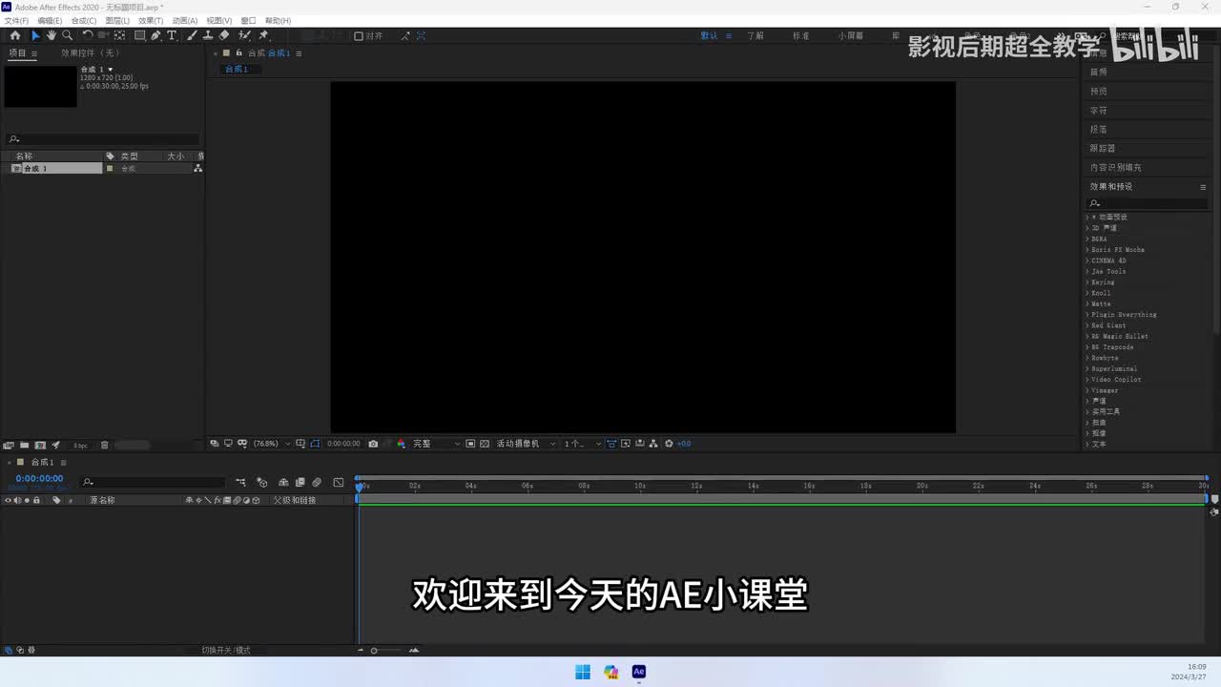The image size is (1221, 687).
Task: Click the video eye column header in timeline
Action: click(x=8, y=500)
